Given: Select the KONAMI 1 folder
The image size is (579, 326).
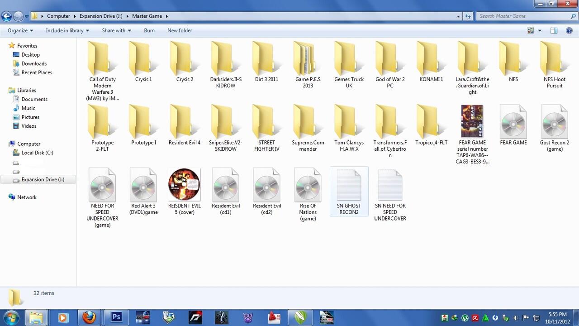Looking at the screenshot, I should (x=431, y=62).
